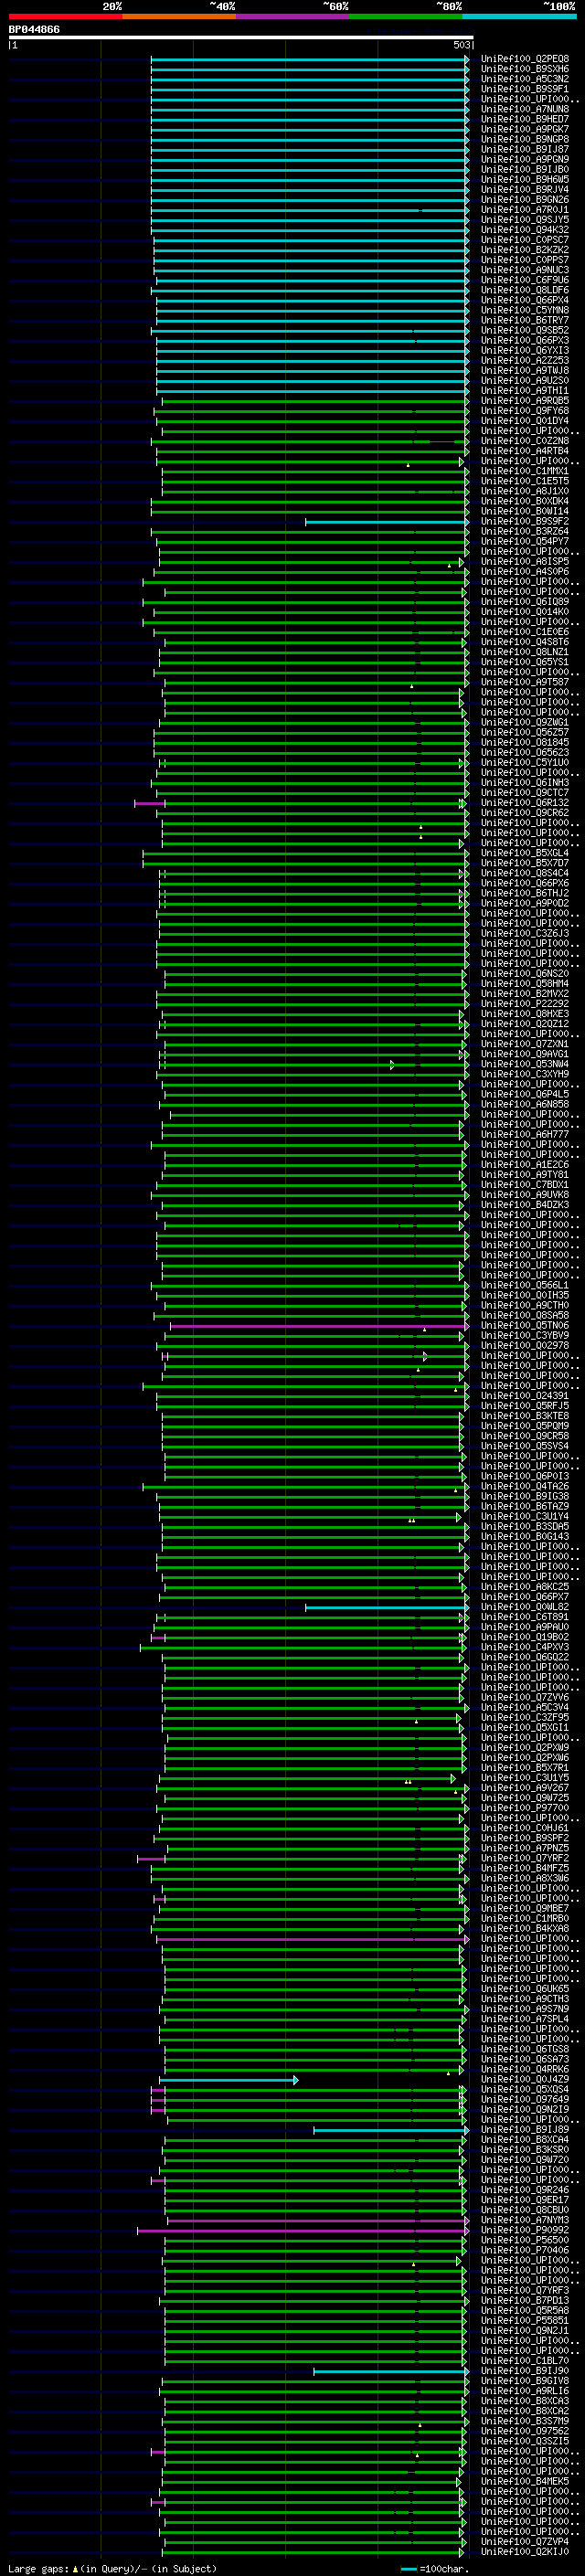
Task: Select label UniRef100_A9THI1
Action: tap(525, 391)
